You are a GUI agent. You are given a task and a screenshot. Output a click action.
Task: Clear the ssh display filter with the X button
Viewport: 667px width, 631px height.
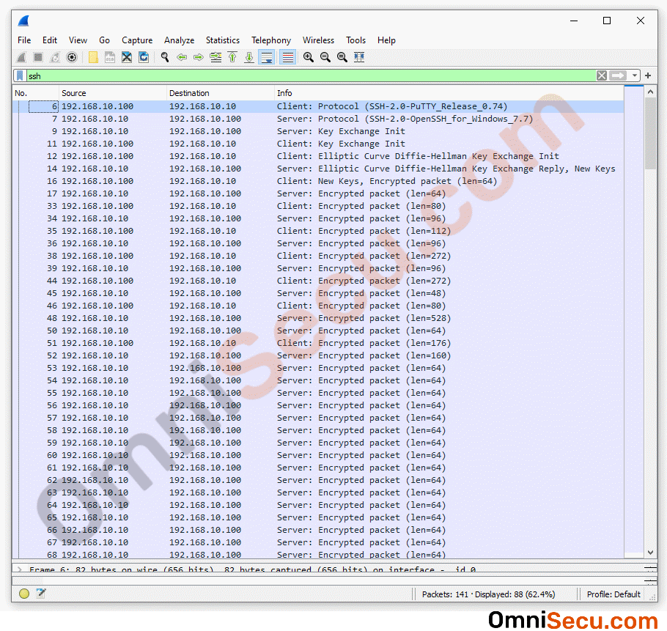point(601,75)
